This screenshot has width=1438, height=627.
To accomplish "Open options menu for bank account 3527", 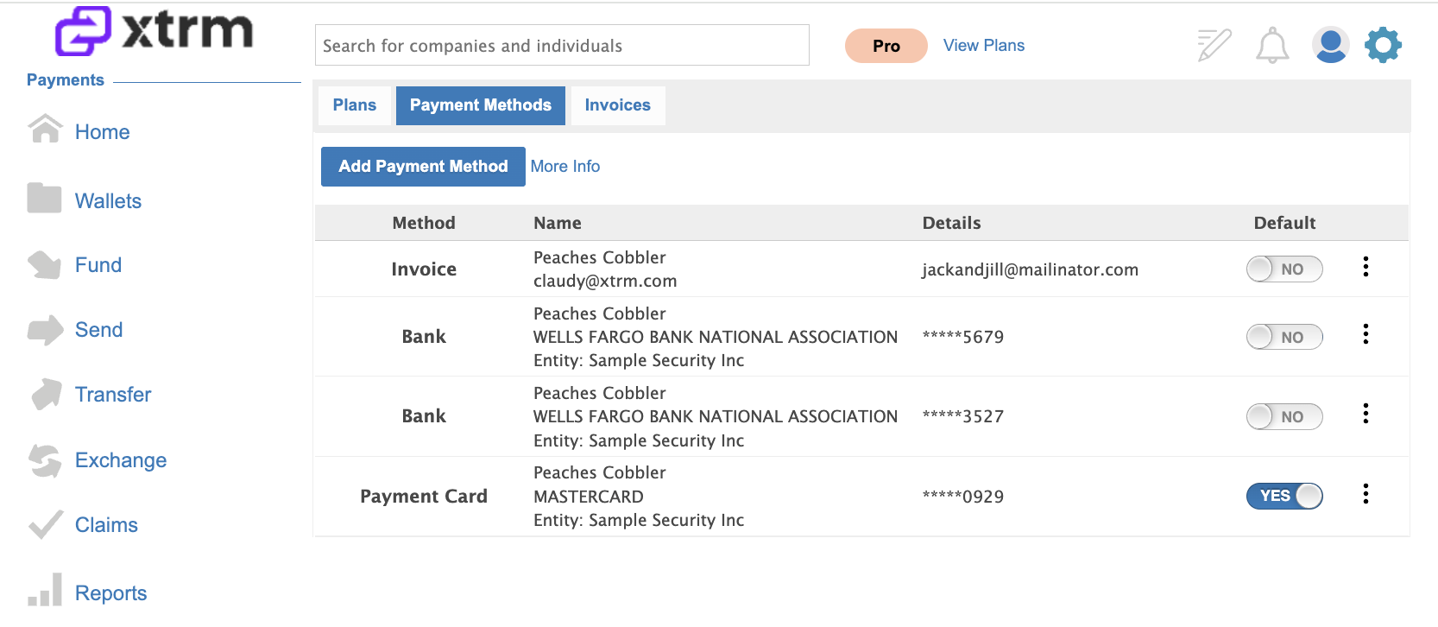I will 1365,414.
